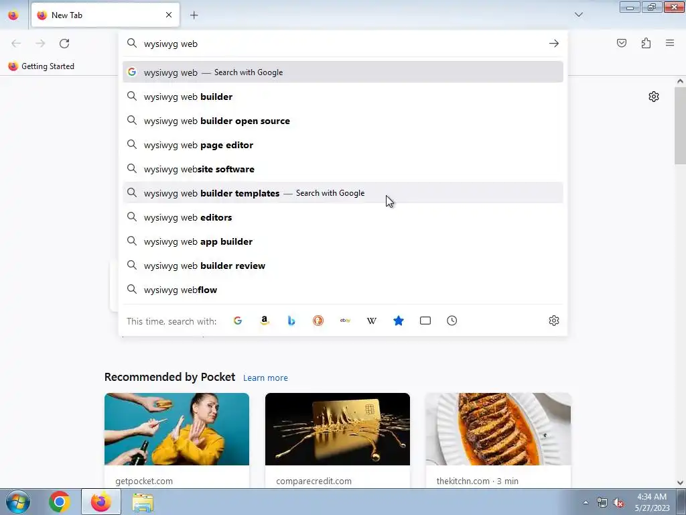
Task: Open Windows Start menu
Action: pos(17,502)
